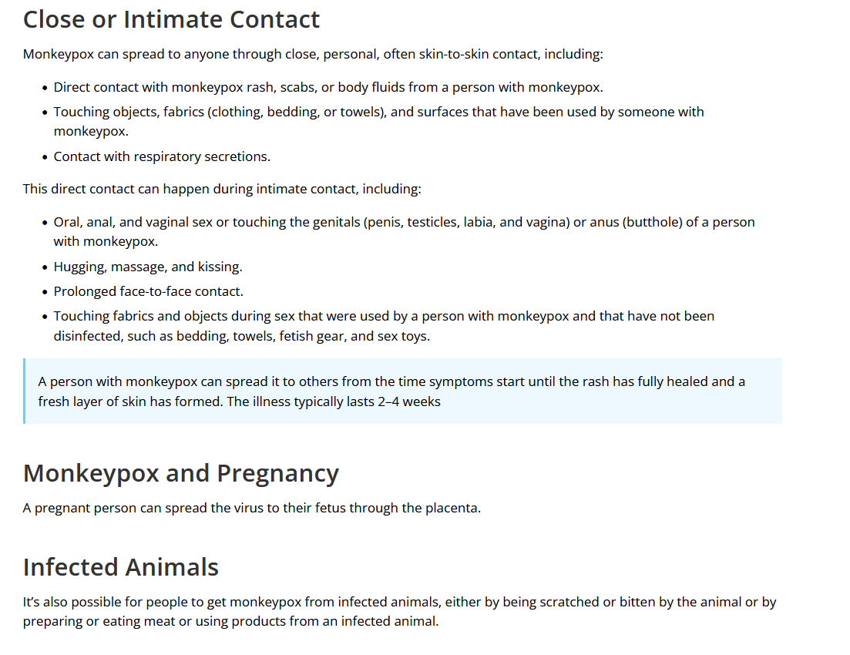Click the word 'monkeypox.' ending the second bullet

pyautogui.click(x=90, y=131)
